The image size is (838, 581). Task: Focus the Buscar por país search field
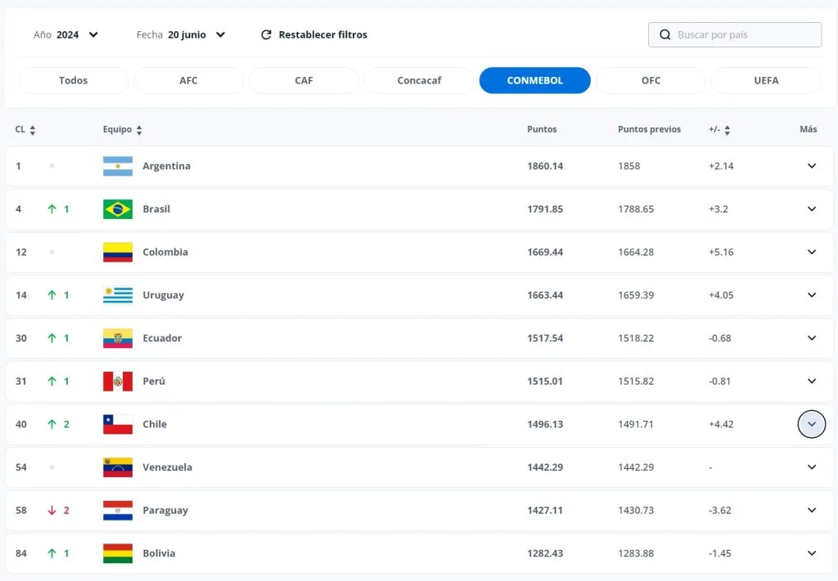pos(735,34)
